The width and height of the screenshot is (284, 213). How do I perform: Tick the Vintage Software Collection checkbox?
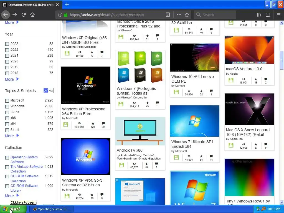point(7,167)
